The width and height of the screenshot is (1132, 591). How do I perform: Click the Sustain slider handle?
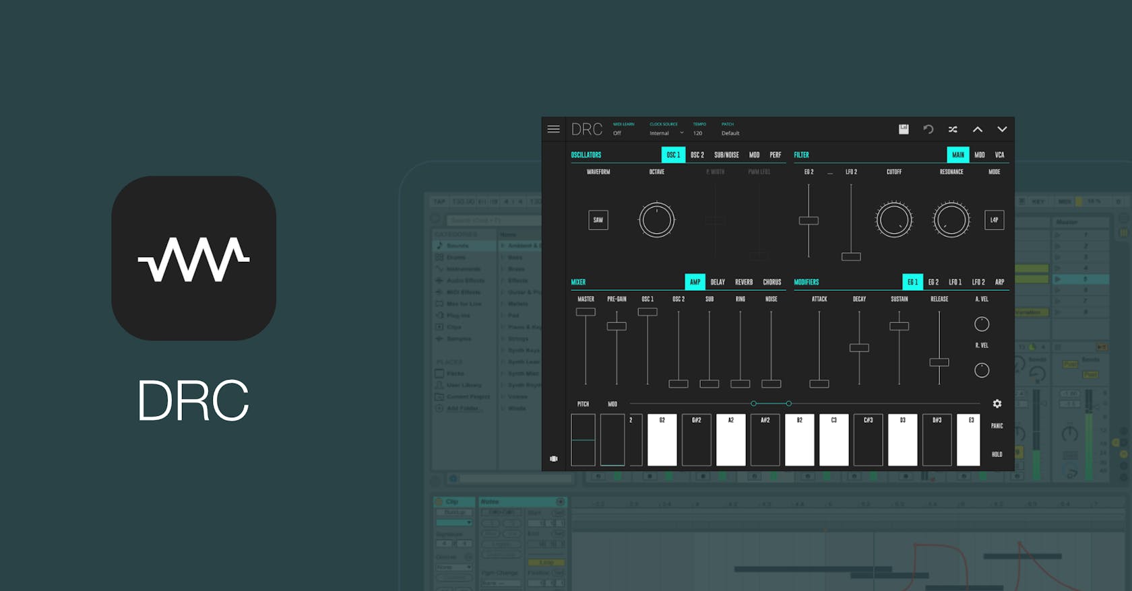pos(900,326)
